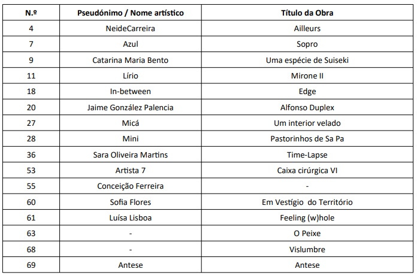
Task: Select 'Catarina Maria Bento' in the table
Action: point(130,60)
